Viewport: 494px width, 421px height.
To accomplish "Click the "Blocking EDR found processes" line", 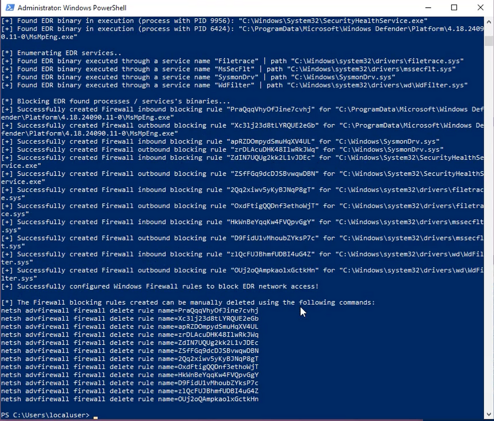I will click(115, 101).
